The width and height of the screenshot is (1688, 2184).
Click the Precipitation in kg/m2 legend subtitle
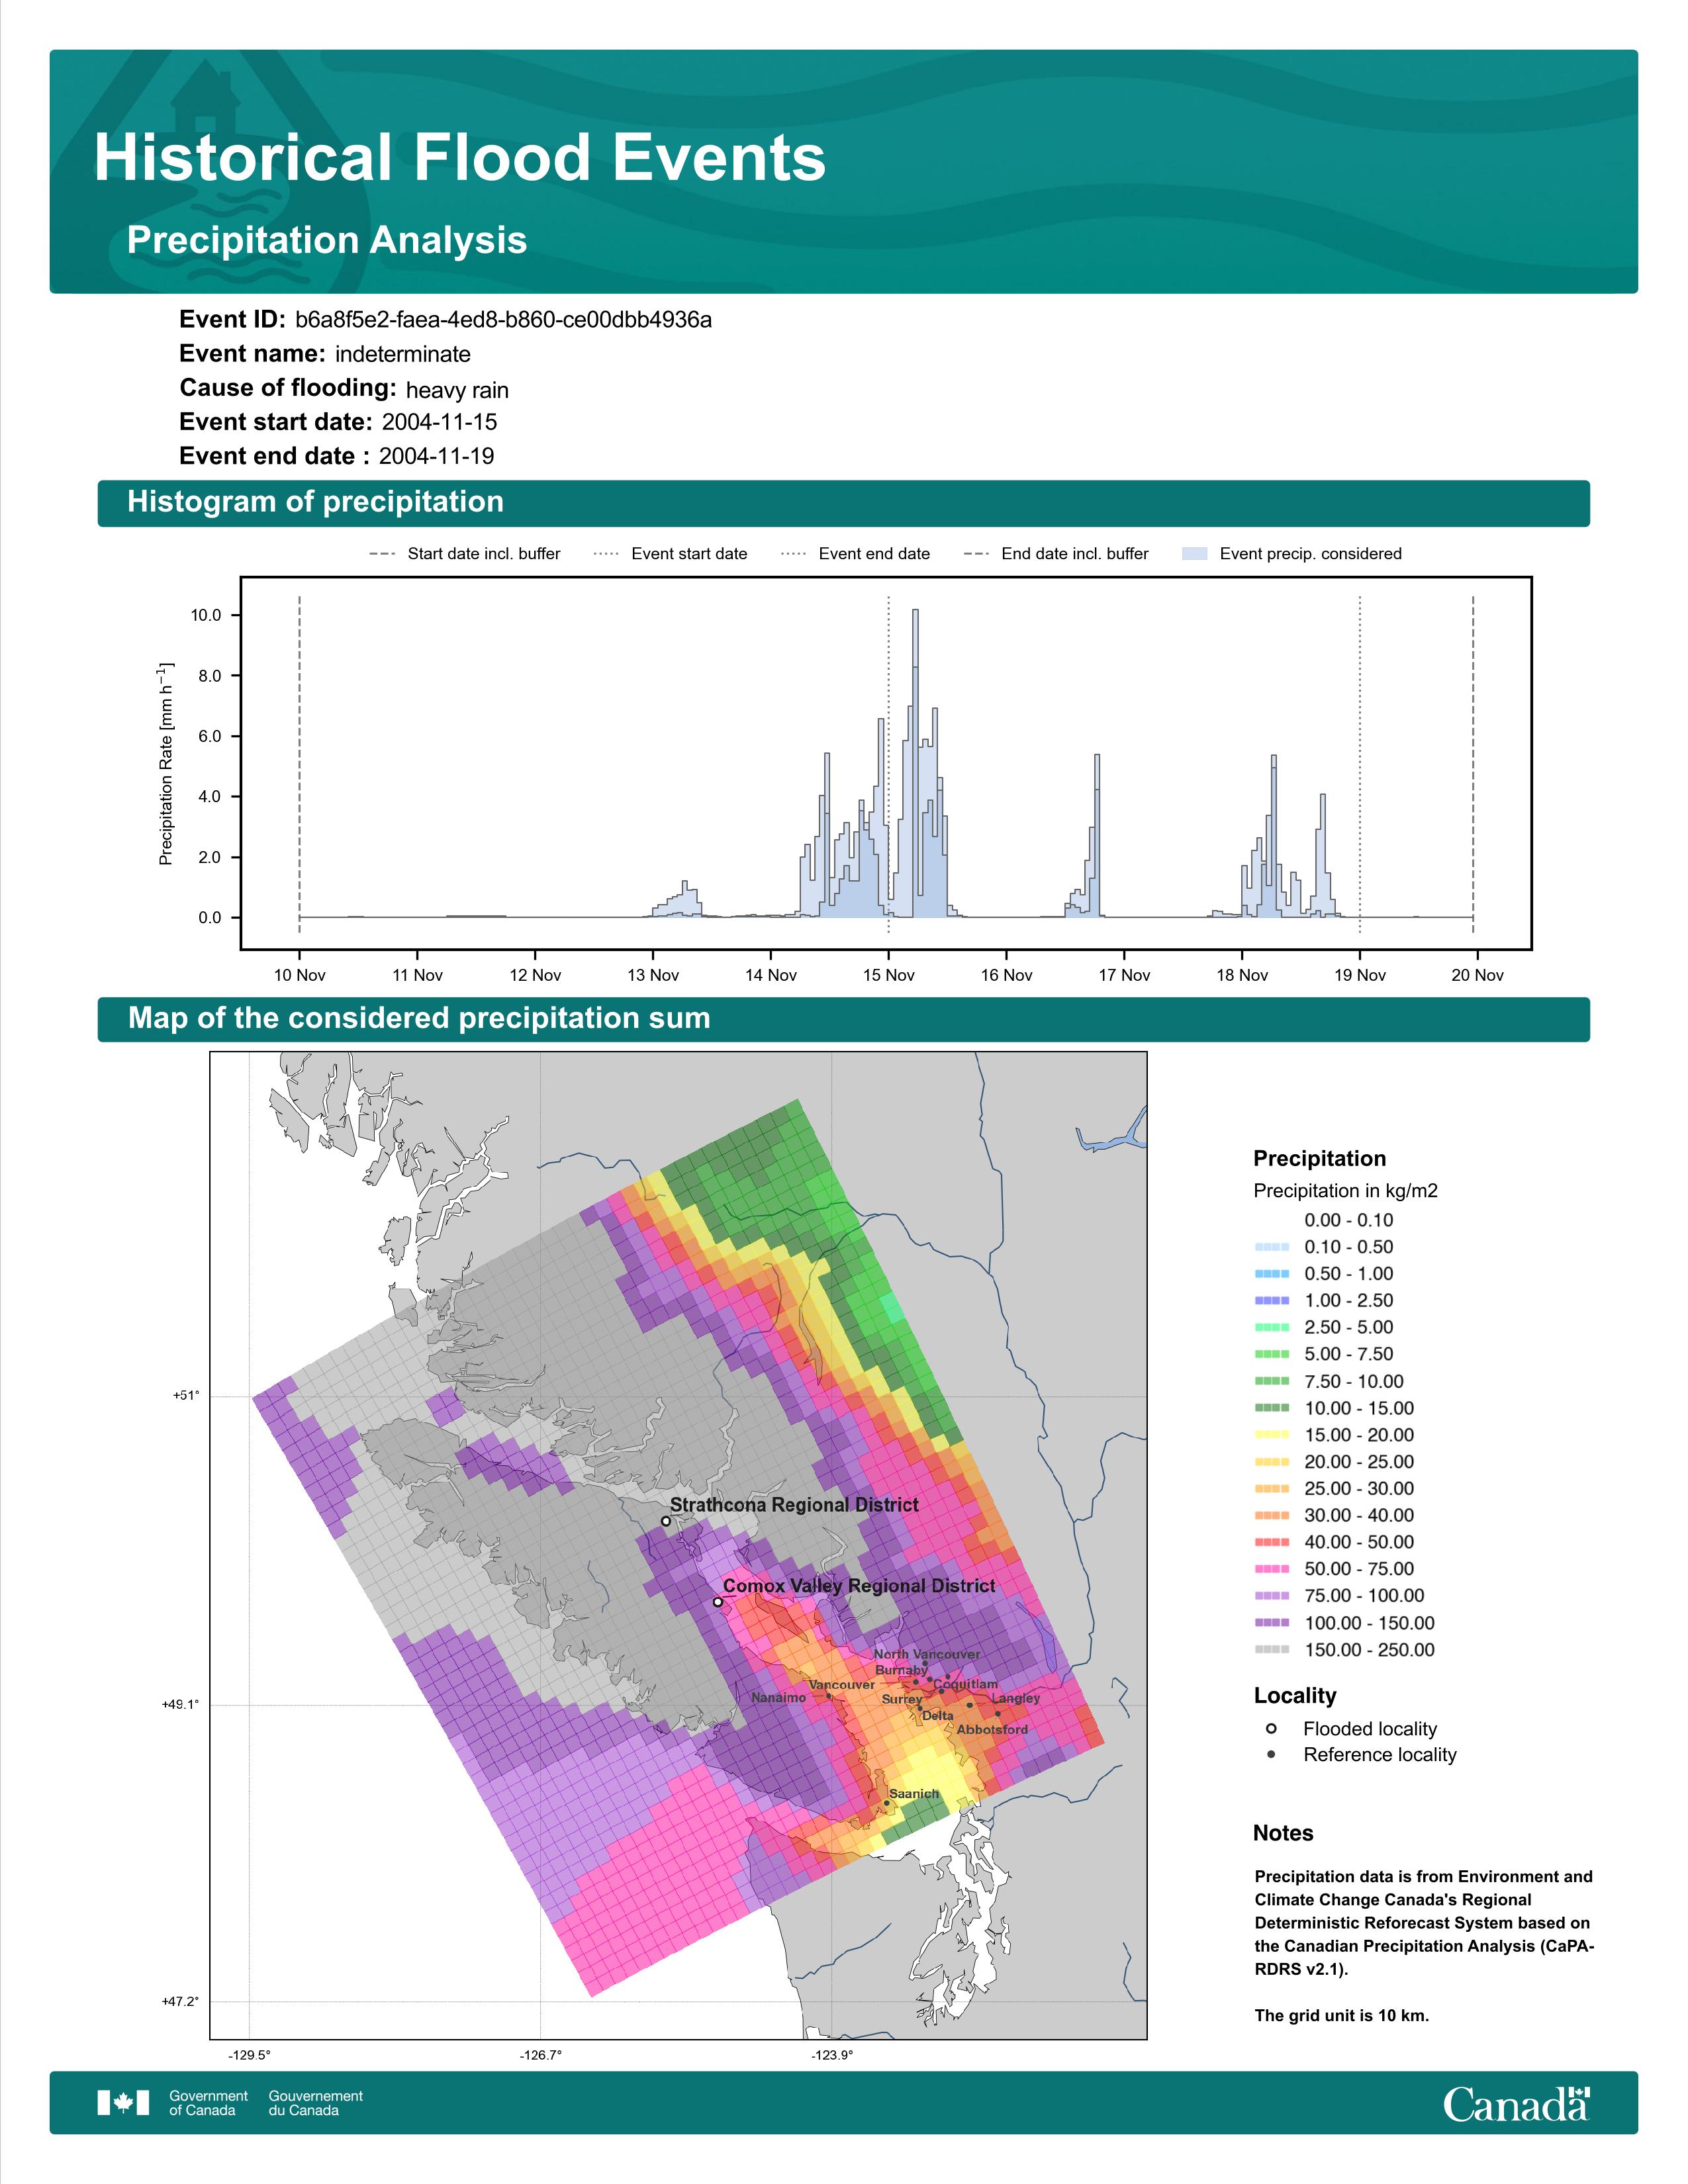pyautogui.click(x=1346, y=1191)
